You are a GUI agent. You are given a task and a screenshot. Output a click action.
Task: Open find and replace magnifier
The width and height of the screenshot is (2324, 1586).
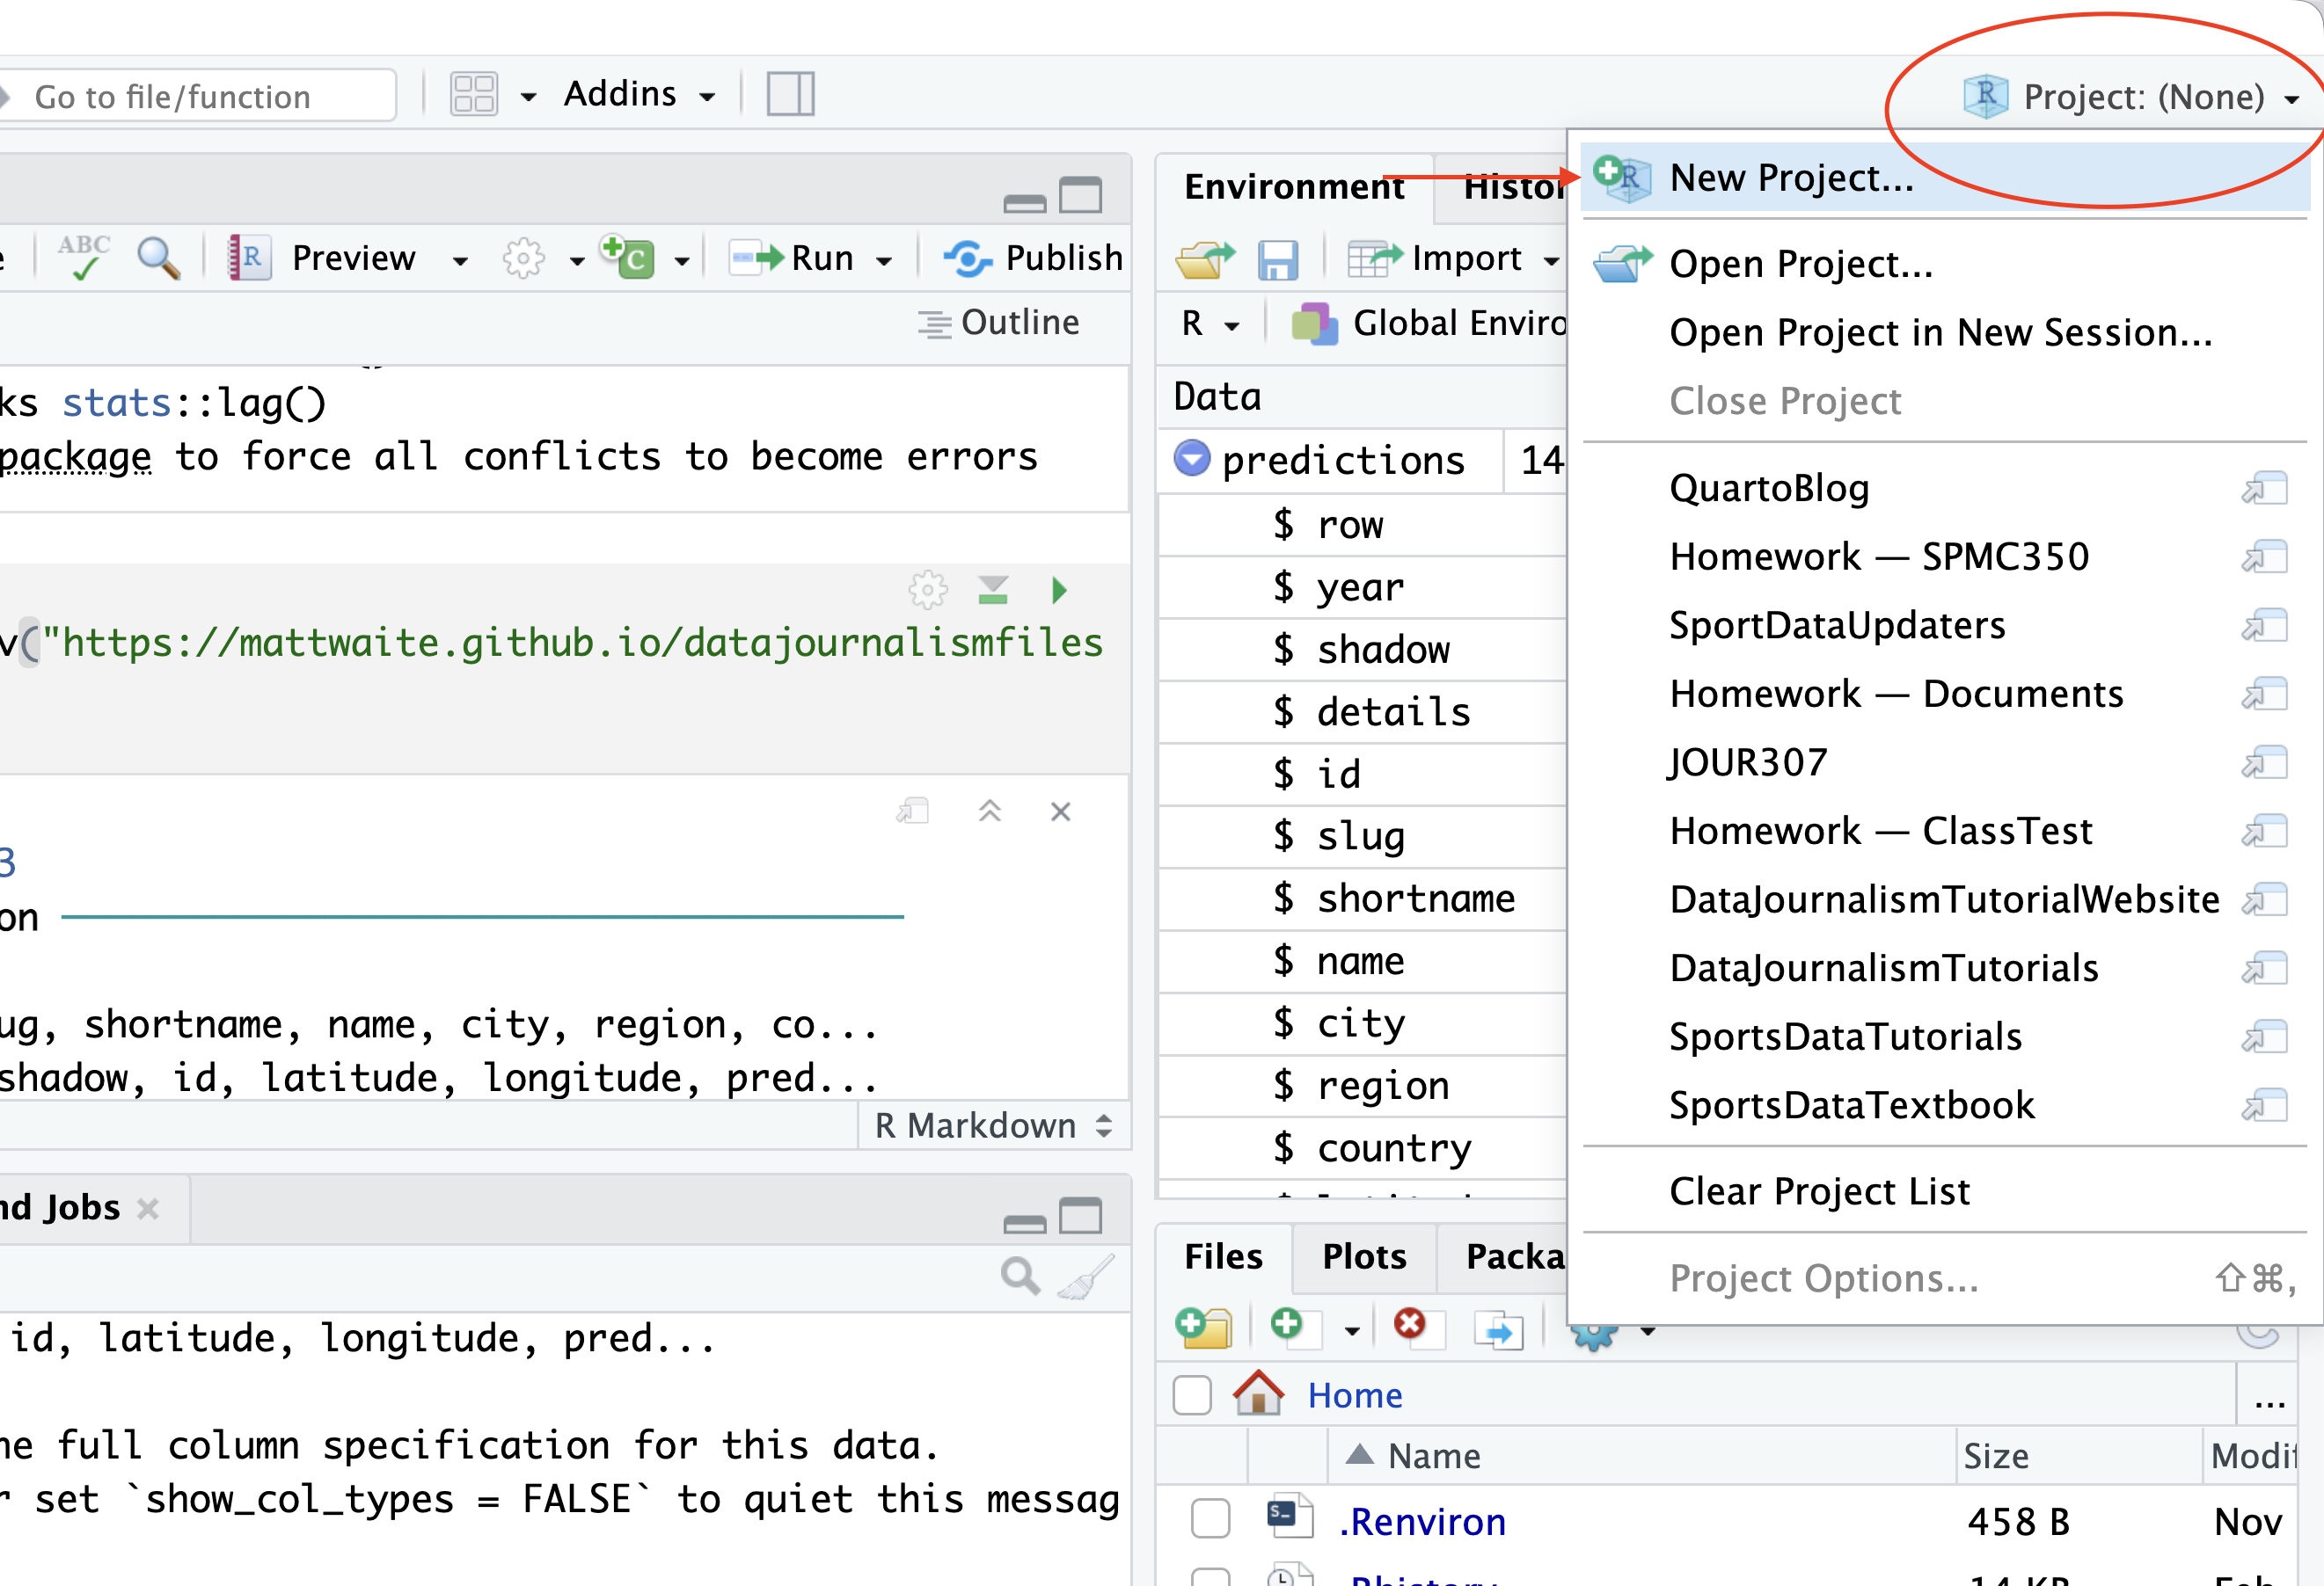click(159, 258)
